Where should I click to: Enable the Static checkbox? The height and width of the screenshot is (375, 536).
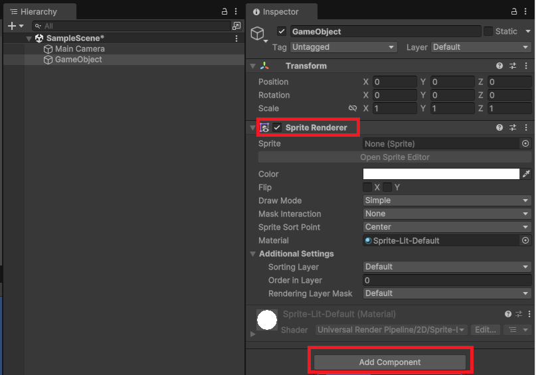coord(488,31)
